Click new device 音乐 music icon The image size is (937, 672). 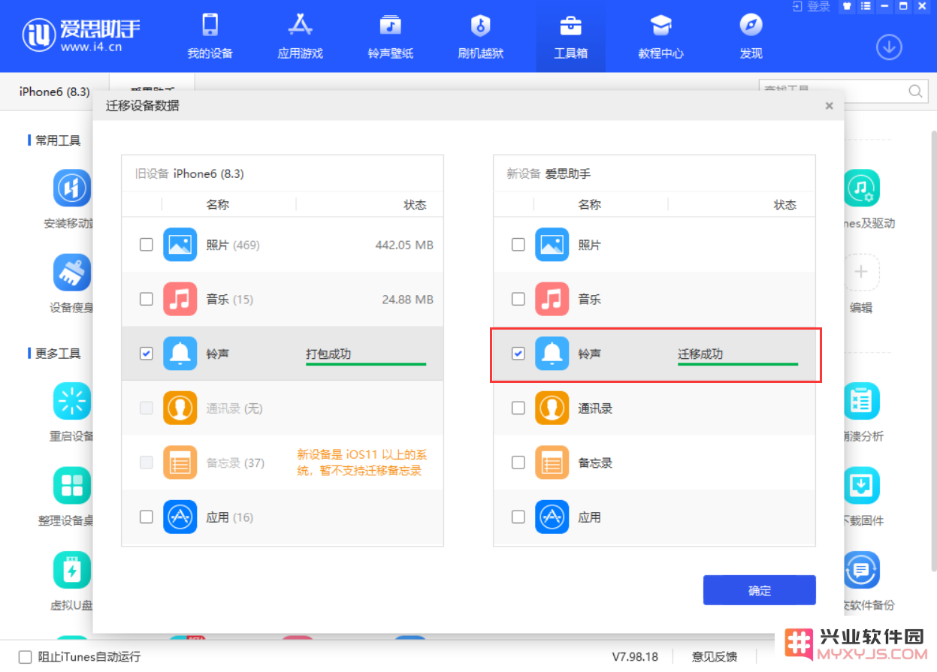[x=552, y=299]
